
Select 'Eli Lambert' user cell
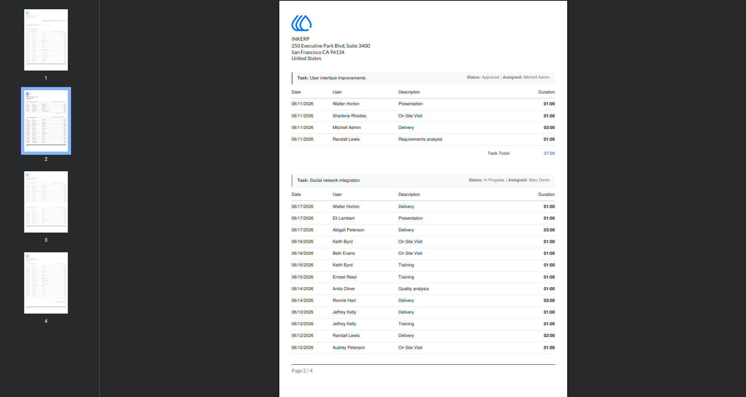(344, 218)
